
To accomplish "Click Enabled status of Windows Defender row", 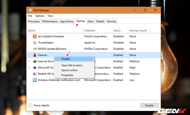I will pyautogui.click(x=118, y=80).
